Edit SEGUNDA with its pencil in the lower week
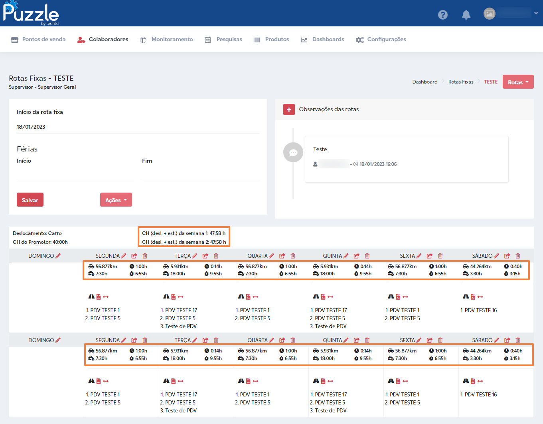 (124, 340)
